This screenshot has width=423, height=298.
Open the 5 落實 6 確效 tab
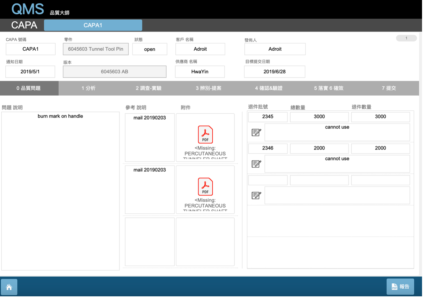coord(328,88)
